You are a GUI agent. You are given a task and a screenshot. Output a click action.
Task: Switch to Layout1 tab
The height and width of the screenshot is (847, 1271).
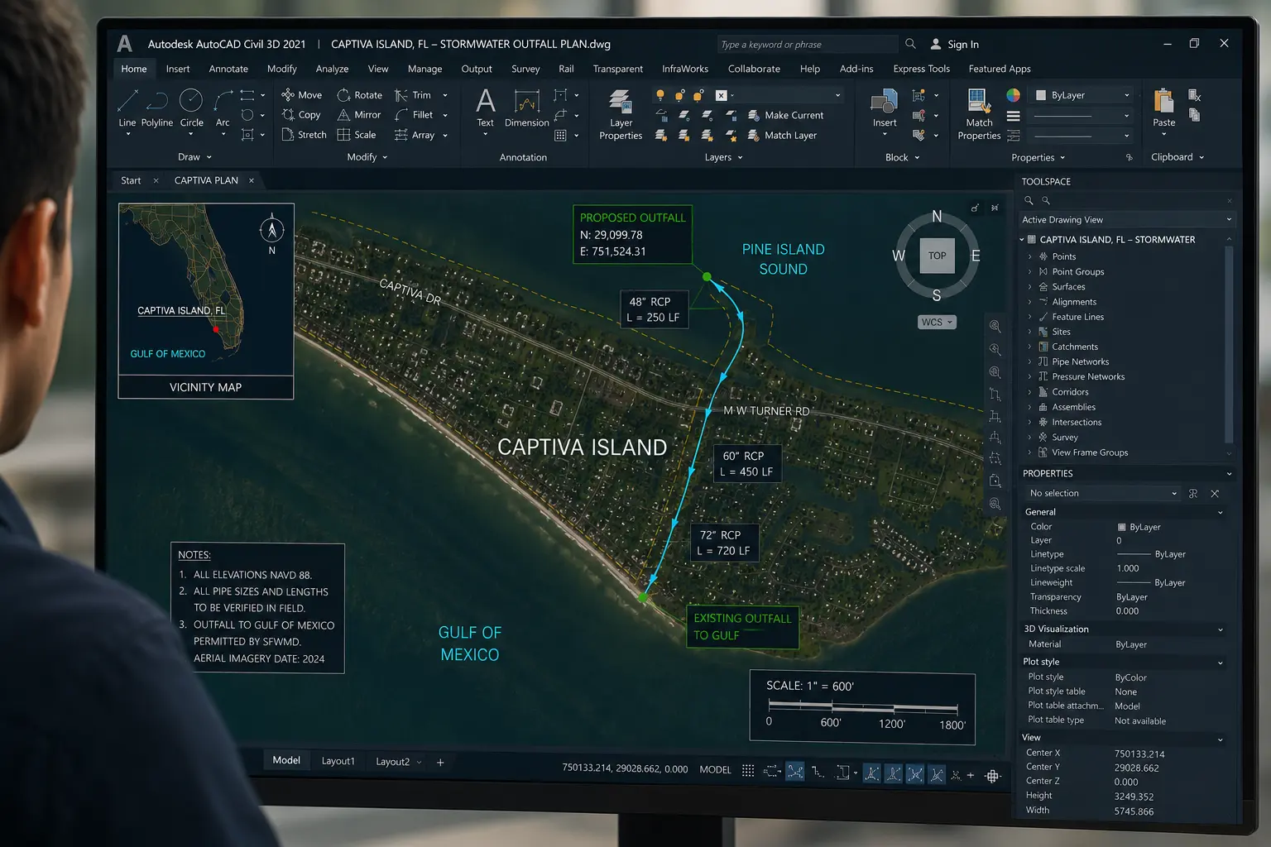[x=338, y=761]
